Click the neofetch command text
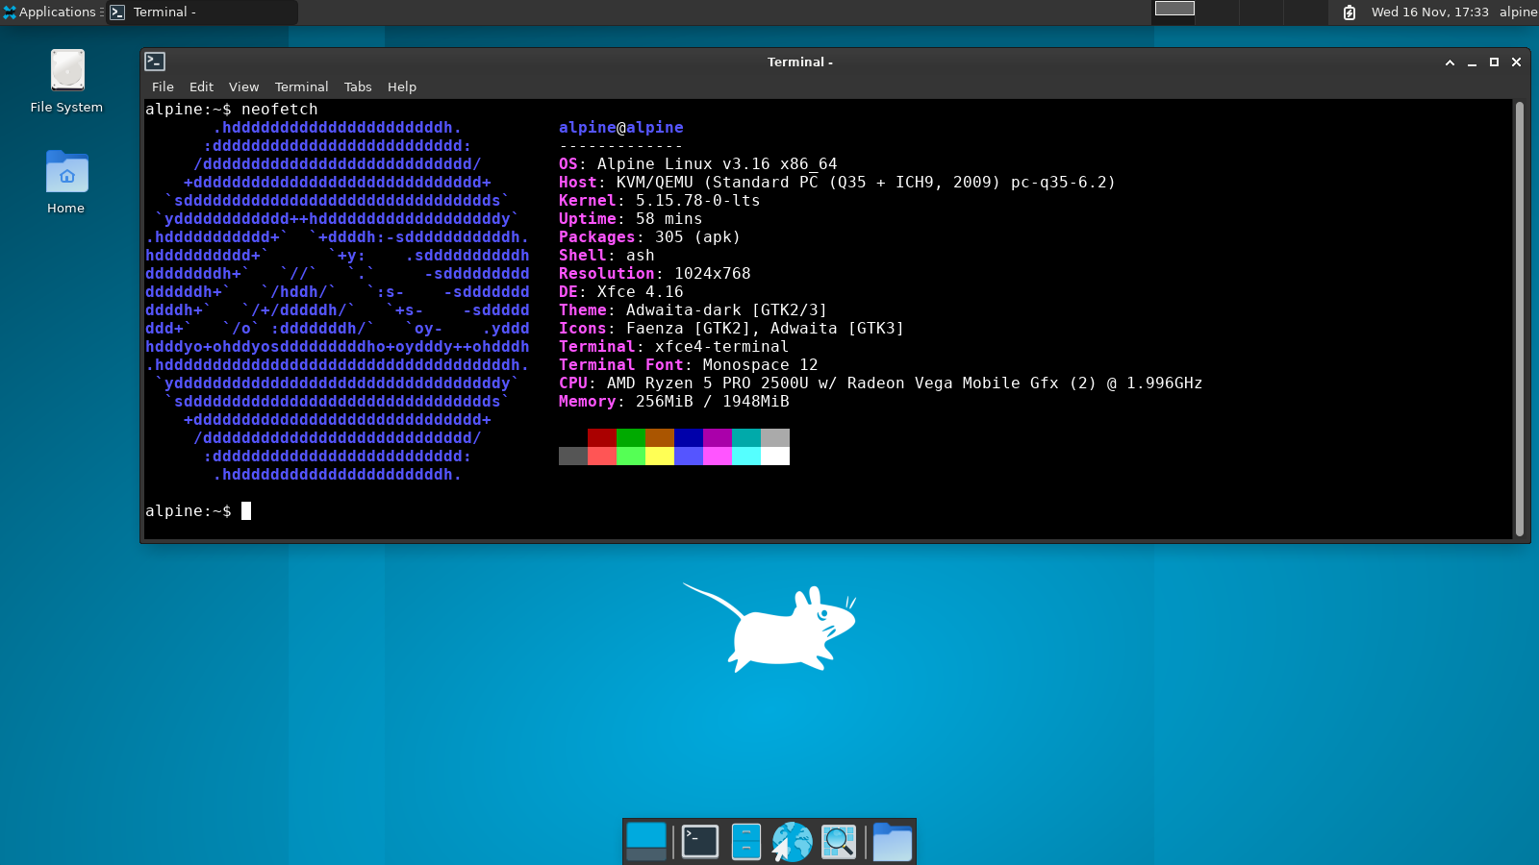The width and height of the screenshot is (1539, 865). tap(280, 110)
